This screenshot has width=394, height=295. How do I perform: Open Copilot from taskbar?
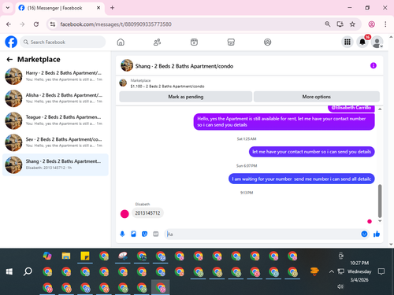(47, 256)
